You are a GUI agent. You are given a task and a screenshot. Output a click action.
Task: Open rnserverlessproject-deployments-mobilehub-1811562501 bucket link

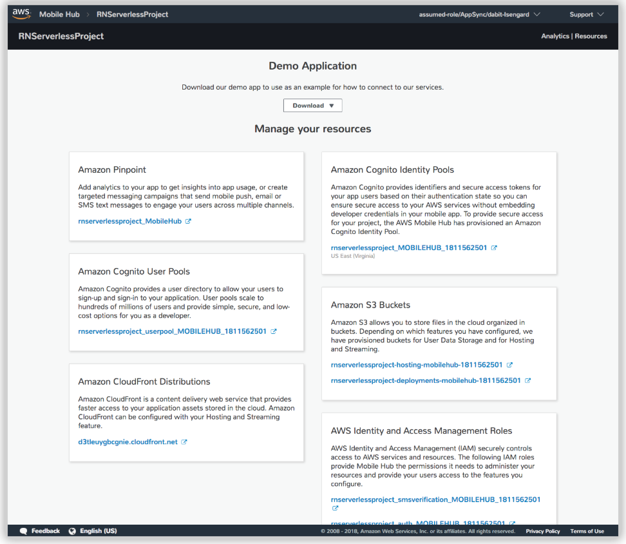click(x=426, y=381)
